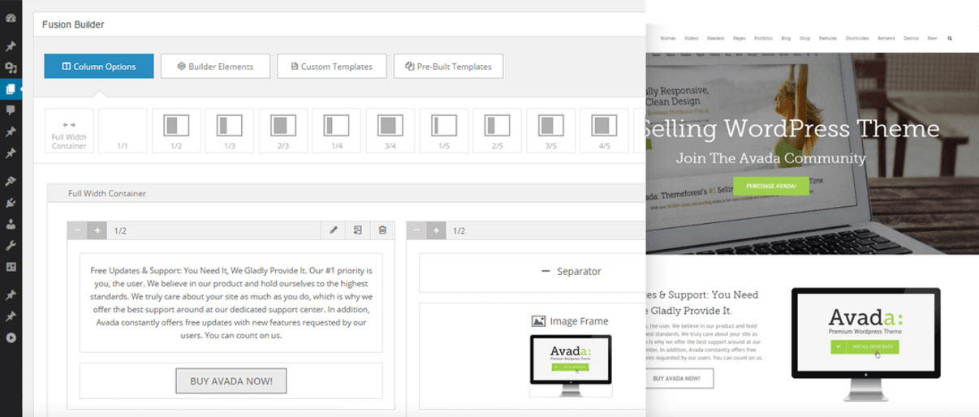Insert a 2/5 column layout
Image resolution: width=979 pixels, height=417 pixels.
click(x=498, y=131)
